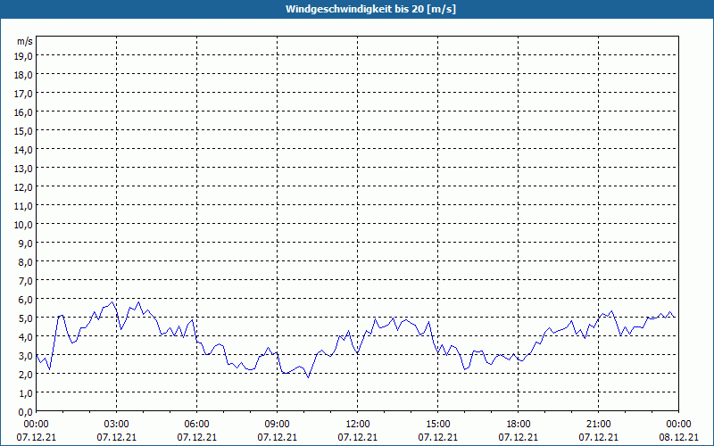The image size is (714, 446).
Task: Select the '15:00' x-axis label
Action: (438, 425)
